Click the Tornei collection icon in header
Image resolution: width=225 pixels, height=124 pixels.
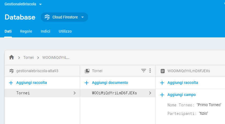(x=87, y=71)
